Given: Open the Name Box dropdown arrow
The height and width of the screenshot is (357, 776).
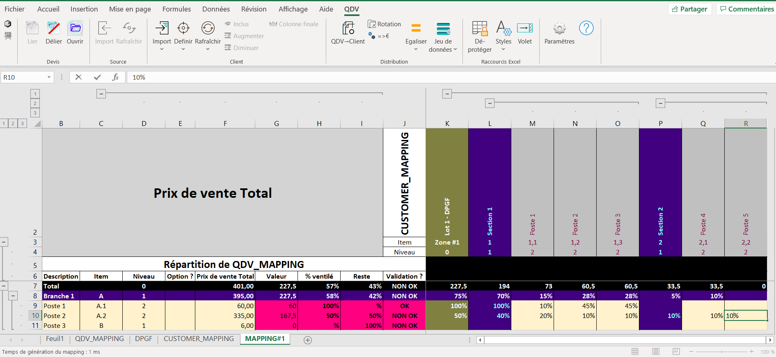Looking at the screenshot, I should point(49,77).
